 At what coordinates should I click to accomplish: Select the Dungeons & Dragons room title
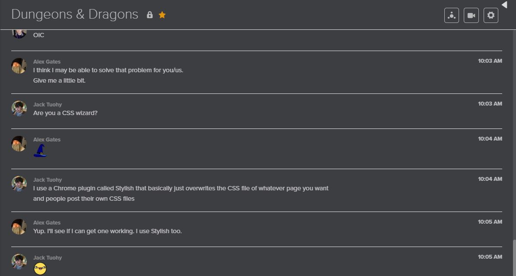click(75, 15)
